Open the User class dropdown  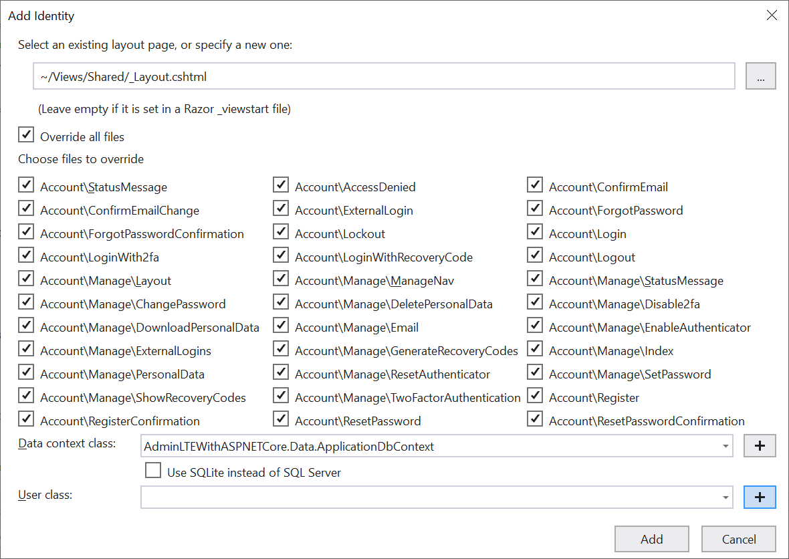click(x=726, y=497)
